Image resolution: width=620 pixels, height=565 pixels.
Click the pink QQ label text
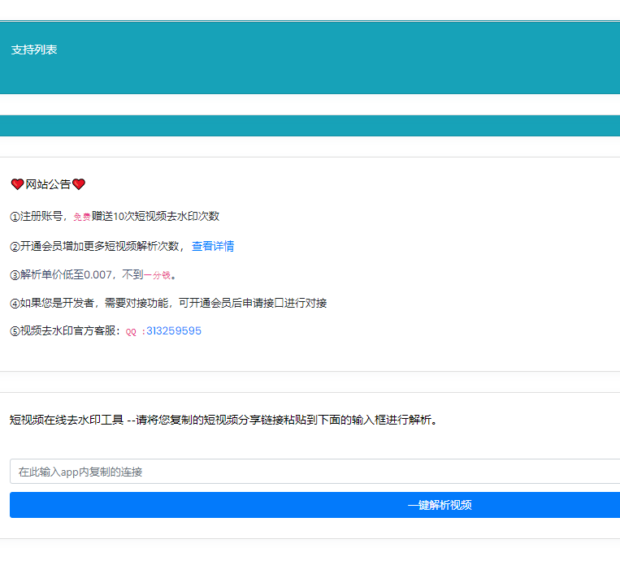(132, 332)
